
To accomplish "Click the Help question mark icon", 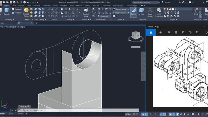I will click(x=190, y=2).
